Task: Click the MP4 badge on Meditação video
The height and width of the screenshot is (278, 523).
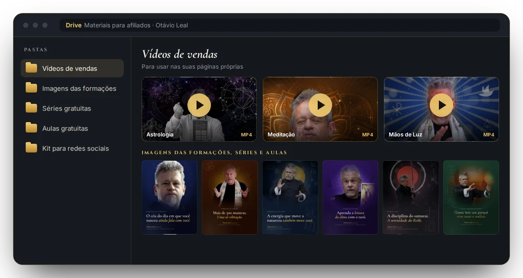Action: pos(368,135)
